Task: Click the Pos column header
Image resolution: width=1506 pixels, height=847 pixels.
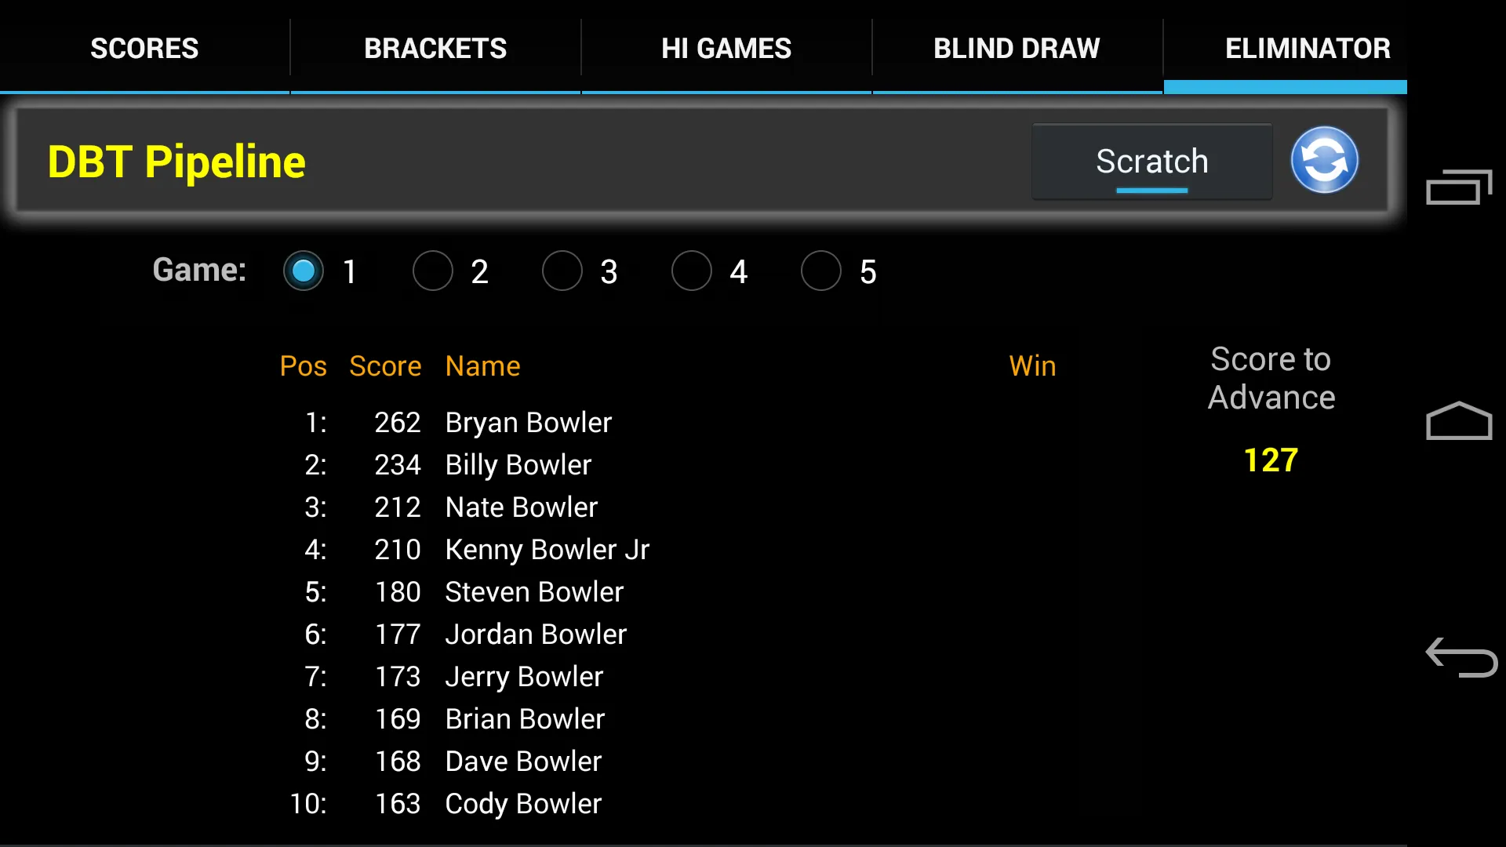Action: pos(303,365)
